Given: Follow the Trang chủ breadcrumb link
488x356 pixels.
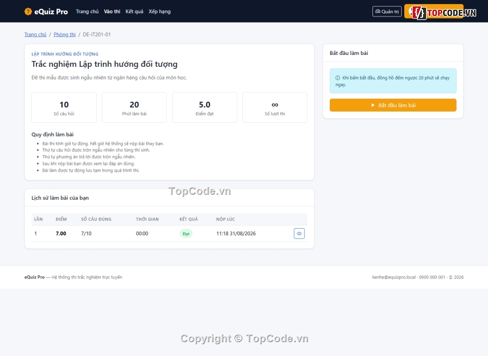Looking at the screenshot, I should (x=35, y=34).
